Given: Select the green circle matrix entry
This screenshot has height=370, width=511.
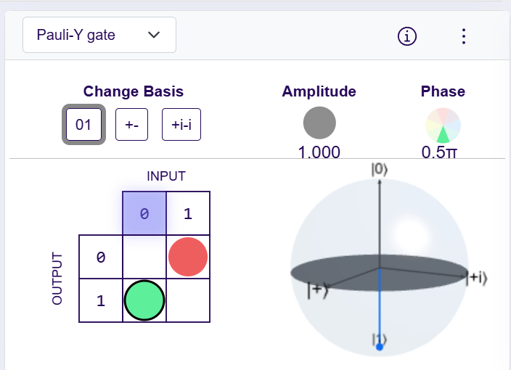Looking at the screenshot, I should point(144,300).
